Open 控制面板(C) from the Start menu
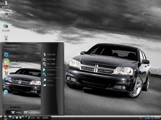 (x=50, y=70)
